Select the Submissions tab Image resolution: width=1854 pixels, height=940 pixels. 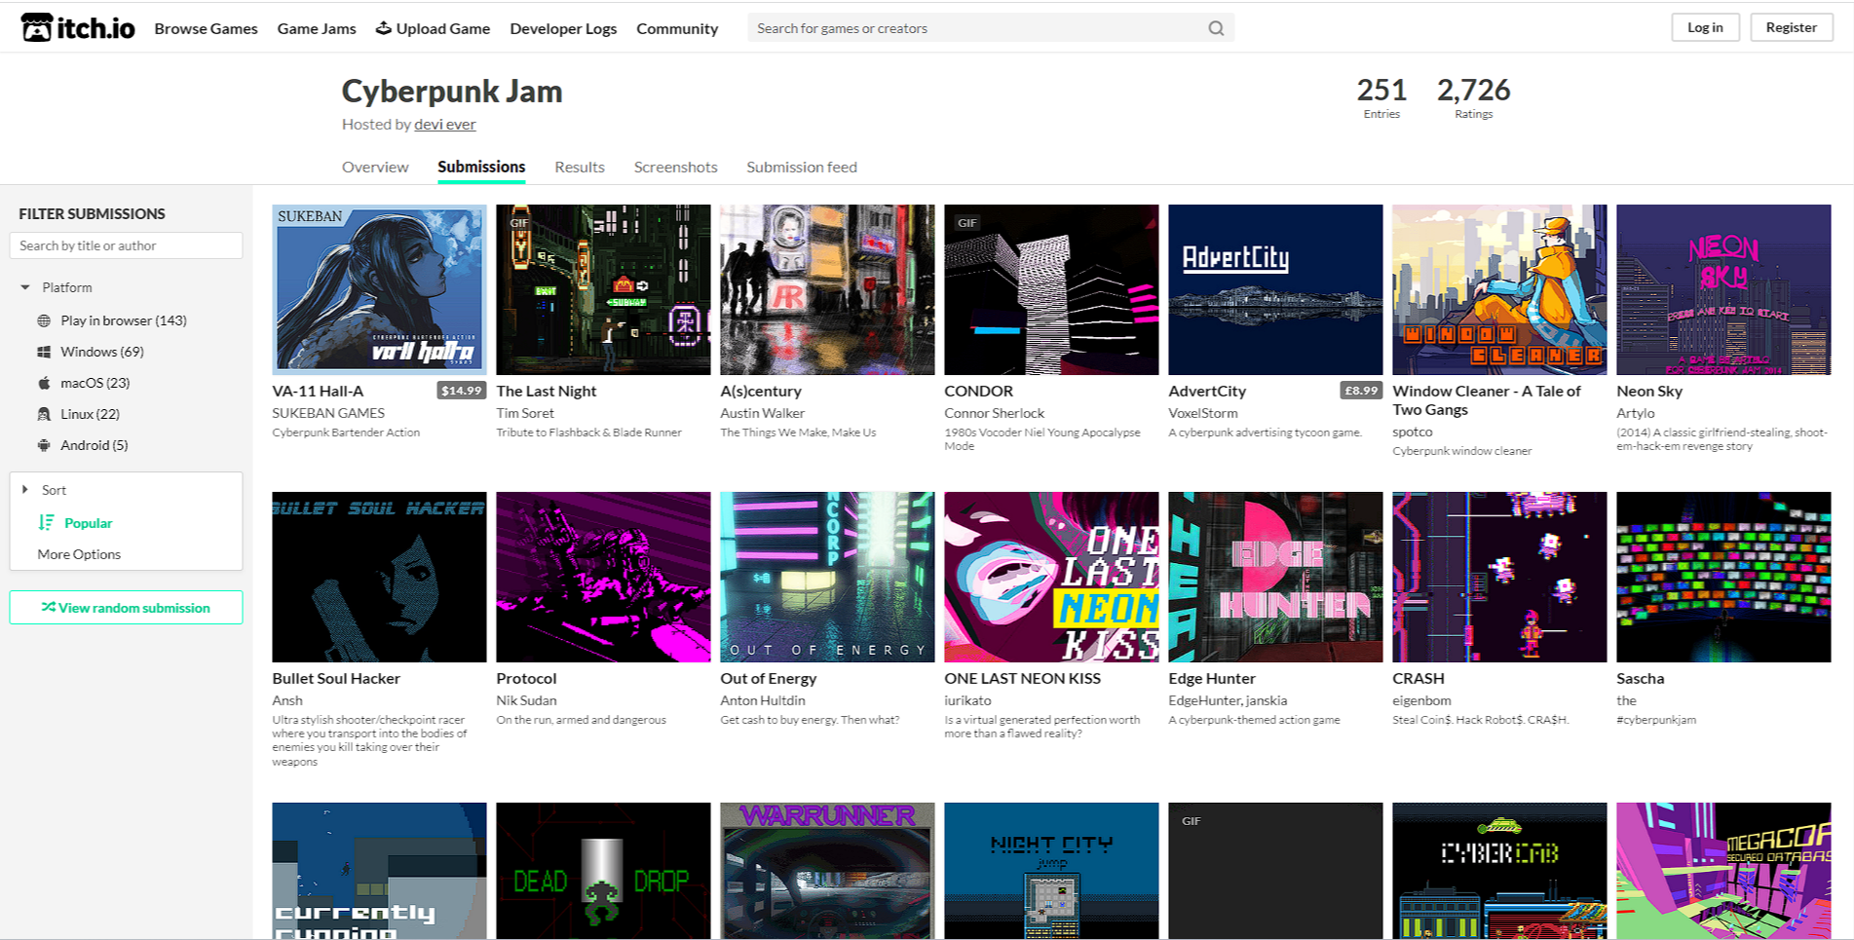point(481,167)
